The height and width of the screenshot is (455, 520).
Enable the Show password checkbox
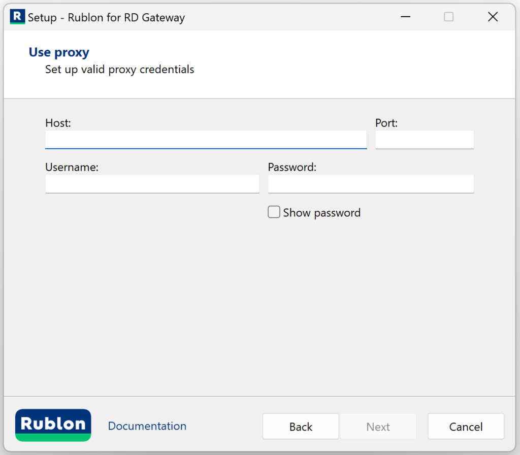(x=274, y=212)
